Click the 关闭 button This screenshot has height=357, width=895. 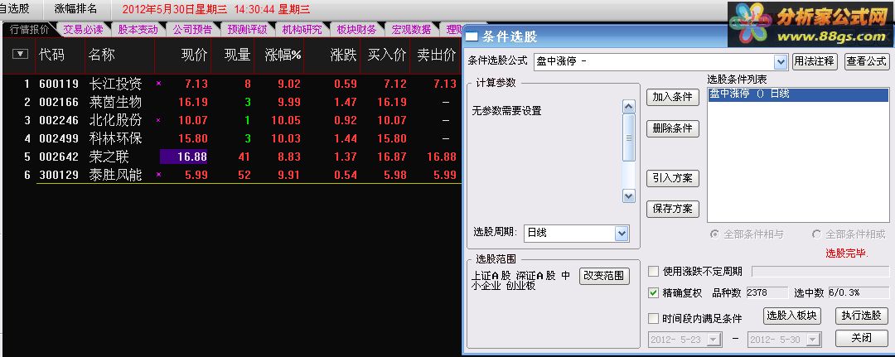coord(862,338)
